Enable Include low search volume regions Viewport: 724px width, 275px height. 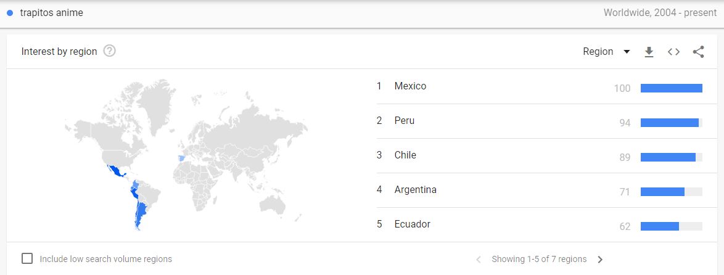27,259
